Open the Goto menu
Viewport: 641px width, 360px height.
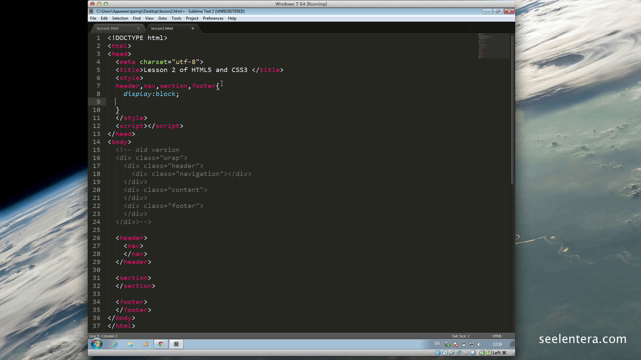163,18
